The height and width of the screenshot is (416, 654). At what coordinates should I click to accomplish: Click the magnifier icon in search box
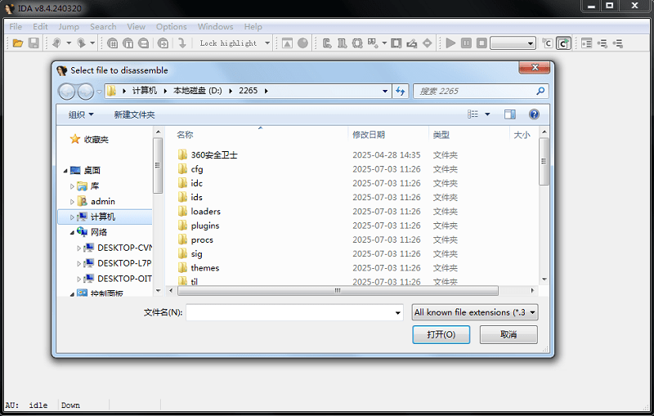(x=540, y=91)
